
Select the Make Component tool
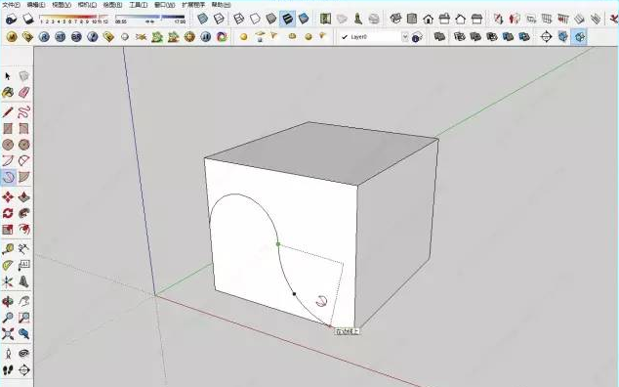tap(23, 76)
